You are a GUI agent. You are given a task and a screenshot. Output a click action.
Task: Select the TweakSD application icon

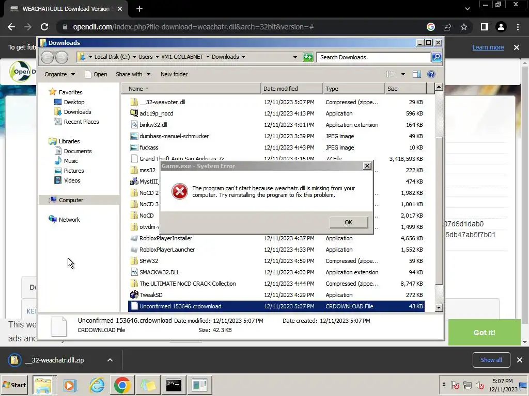[x=134, y=294]
